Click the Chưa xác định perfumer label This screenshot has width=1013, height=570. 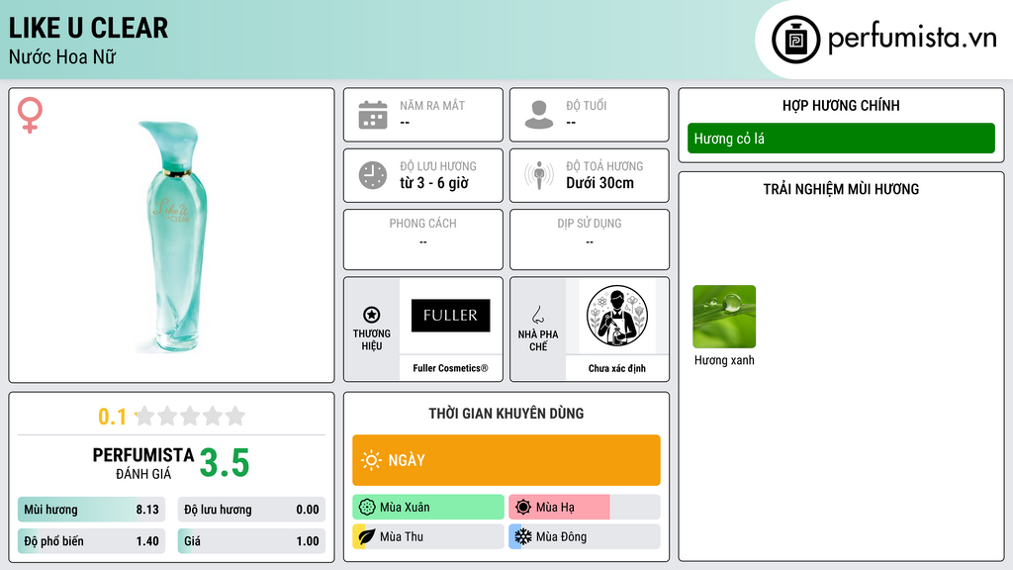click(617, 368)
